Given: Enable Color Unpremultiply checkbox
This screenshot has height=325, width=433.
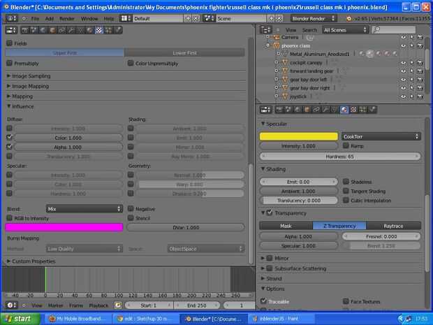Looking at the screenshot, I should point(131,64).
